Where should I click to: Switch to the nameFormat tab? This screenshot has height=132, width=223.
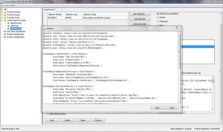49,10
